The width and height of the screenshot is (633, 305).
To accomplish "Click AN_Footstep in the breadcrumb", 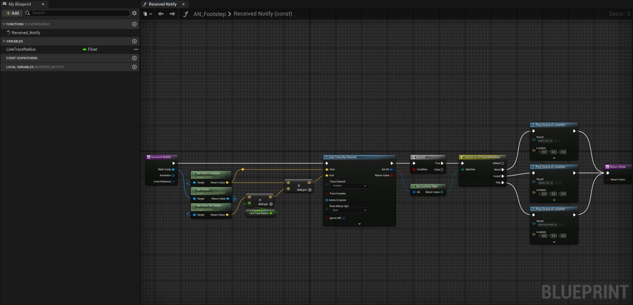I will pyautogui.click(x=210, y=14).
